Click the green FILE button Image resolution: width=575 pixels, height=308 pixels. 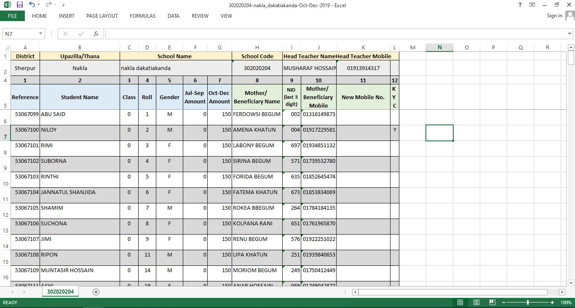click(x=12, y=16)
